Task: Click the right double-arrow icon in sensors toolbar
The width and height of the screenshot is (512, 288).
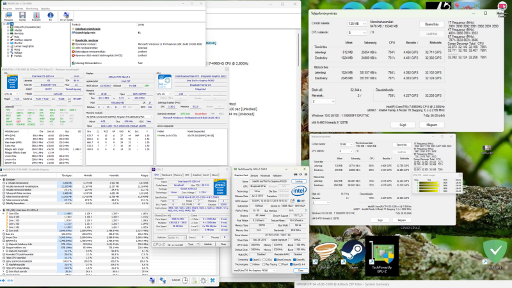Action: pos(10,280)
